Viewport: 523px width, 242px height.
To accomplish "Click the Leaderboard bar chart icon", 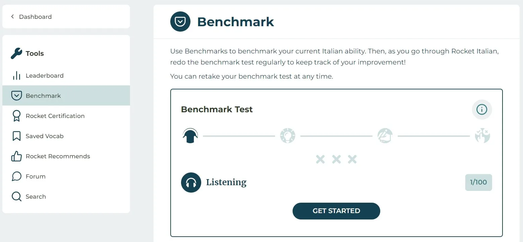I will (16, 76).
